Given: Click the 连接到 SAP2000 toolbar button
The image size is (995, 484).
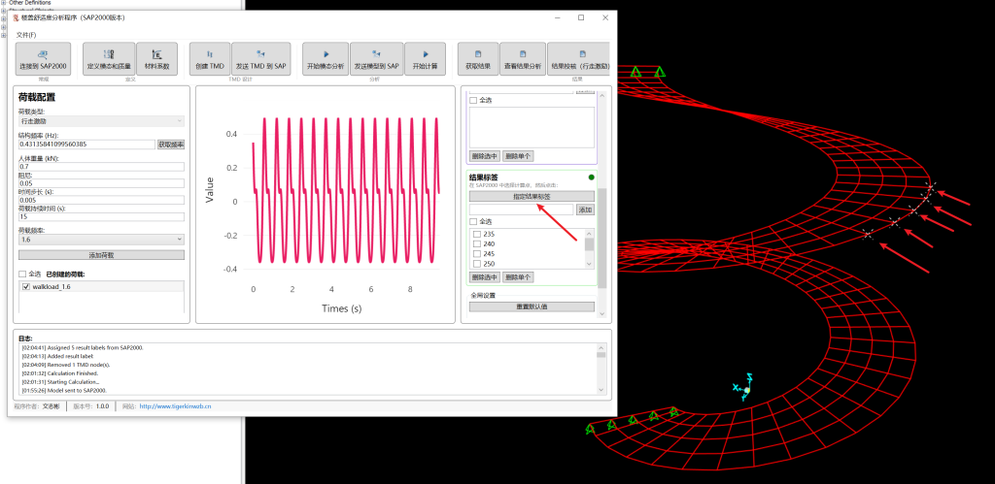Looking at the screenshot, I should pos(43,59).
